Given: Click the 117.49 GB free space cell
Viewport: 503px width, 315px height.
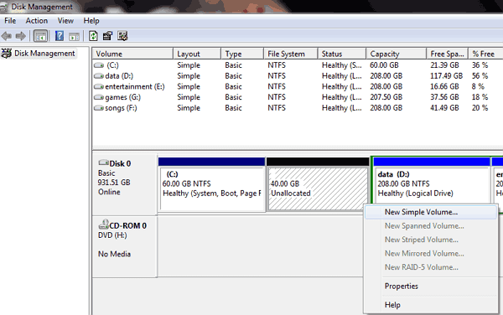Looking at the screenshot, I should click(446, 76).
